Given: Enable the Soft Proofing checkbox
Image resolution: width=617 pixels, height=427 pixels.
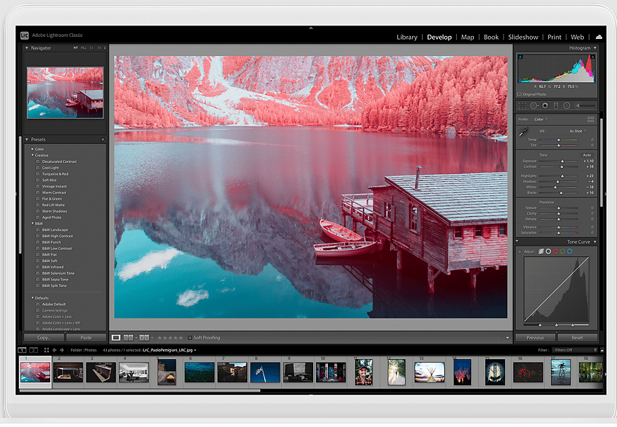Looking at the screenshot, I should 190,338.
